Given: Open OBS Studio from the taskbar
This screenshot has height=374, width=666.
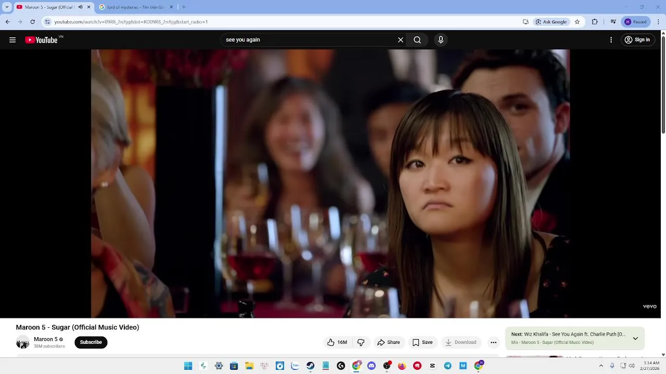Looking at the screenshot, I should click(x=387, y=366).
